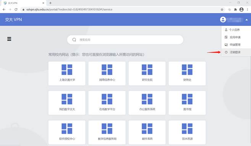The image size is (251, 146).
Task: Collapse the user dropdown arrow
Action: point(246,20)
